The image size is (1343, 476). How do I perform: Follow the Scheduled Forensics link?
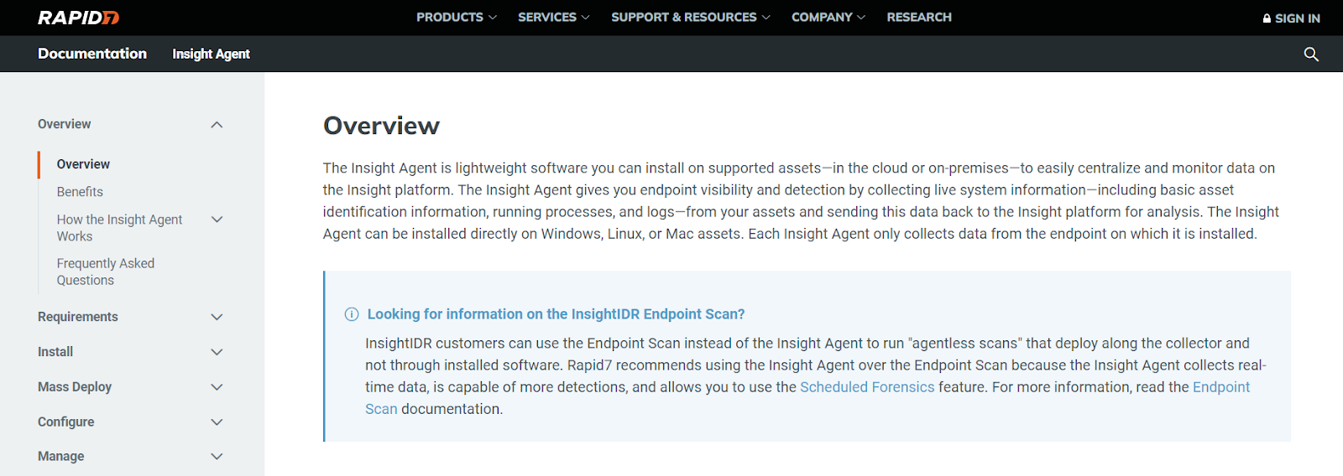867,387
